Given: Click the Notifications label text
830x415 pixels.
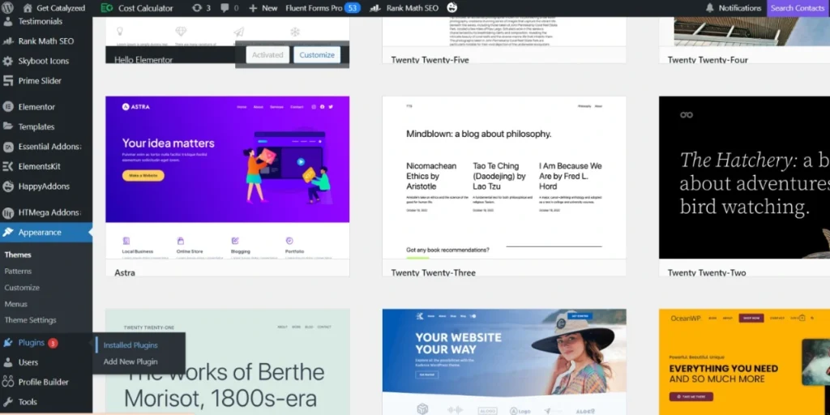Looking at the screenshot, I should [739, 8].
